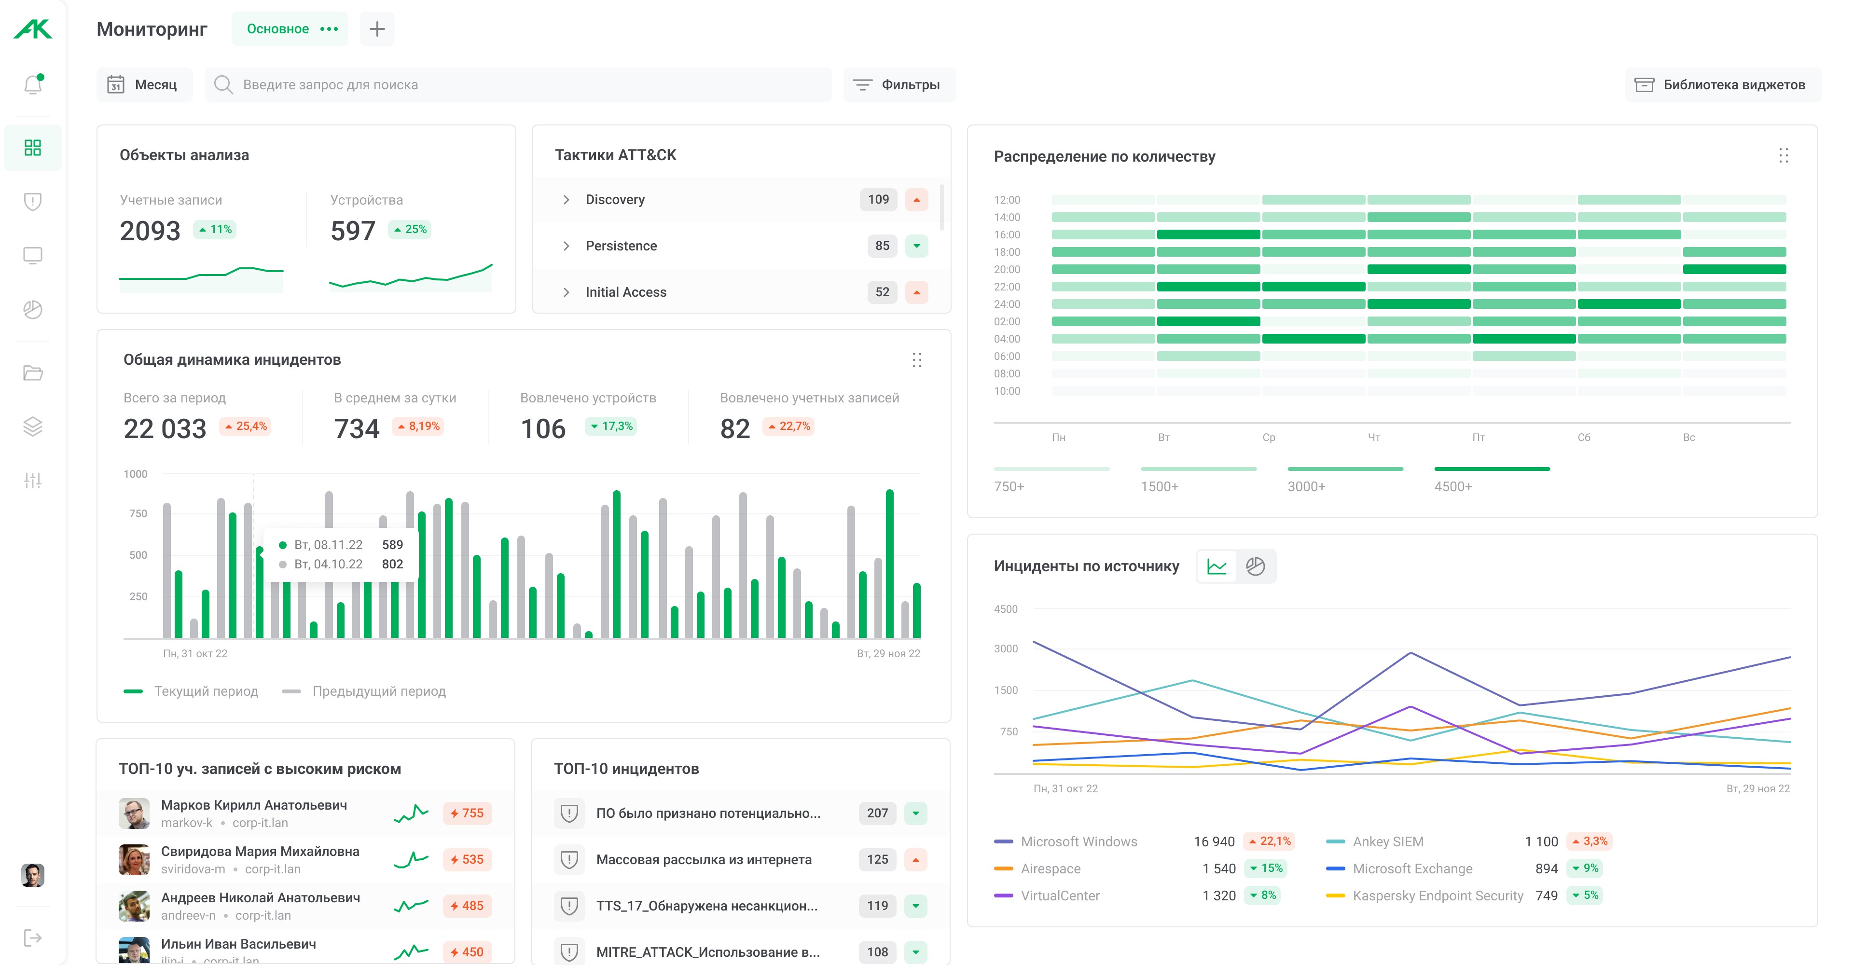Expand the Initial Access tactic row
1853x965 pixels.
click(566, 292)
